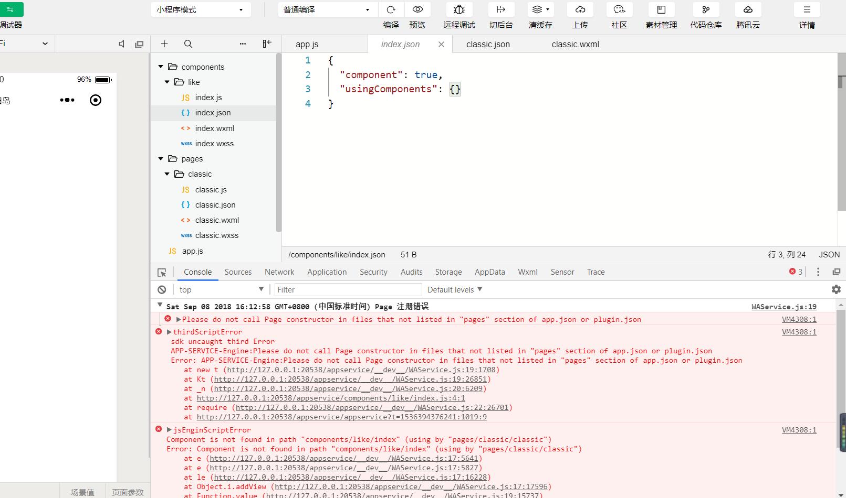Screen dimensions: 846x498
Task: Open WAService.js:19:1708 stack trace link
Action: point(361,370)
